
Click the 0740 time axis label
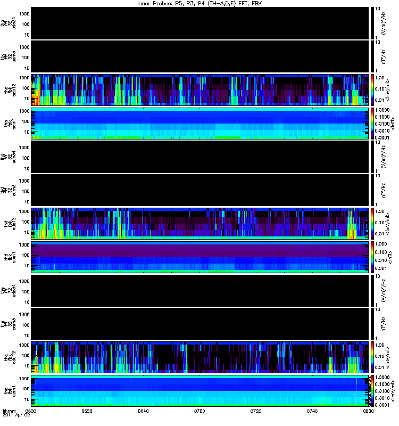[312, 411]
